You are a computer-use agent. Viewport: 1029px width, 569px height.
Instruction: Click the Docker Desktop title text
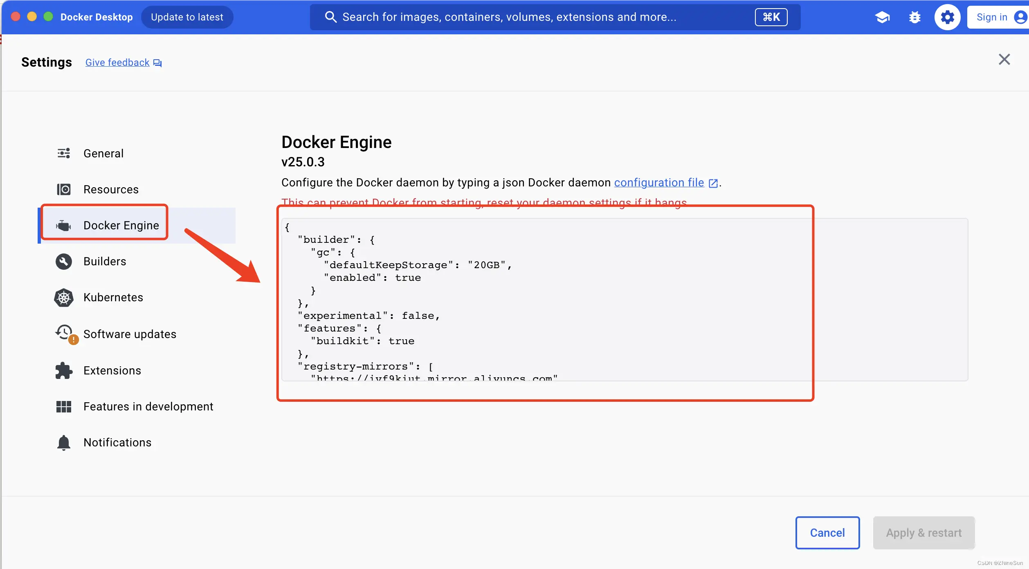coord(97,17)
